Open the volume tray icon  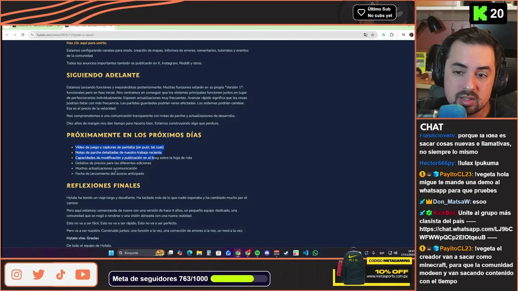pyautogui.click(x=395, y=253)
